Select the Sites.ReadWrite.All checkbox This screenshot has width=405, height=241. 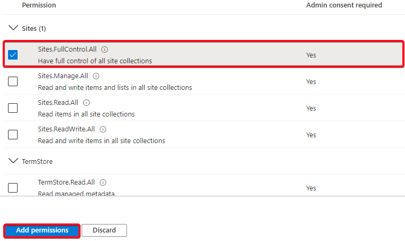coord(13,135)
